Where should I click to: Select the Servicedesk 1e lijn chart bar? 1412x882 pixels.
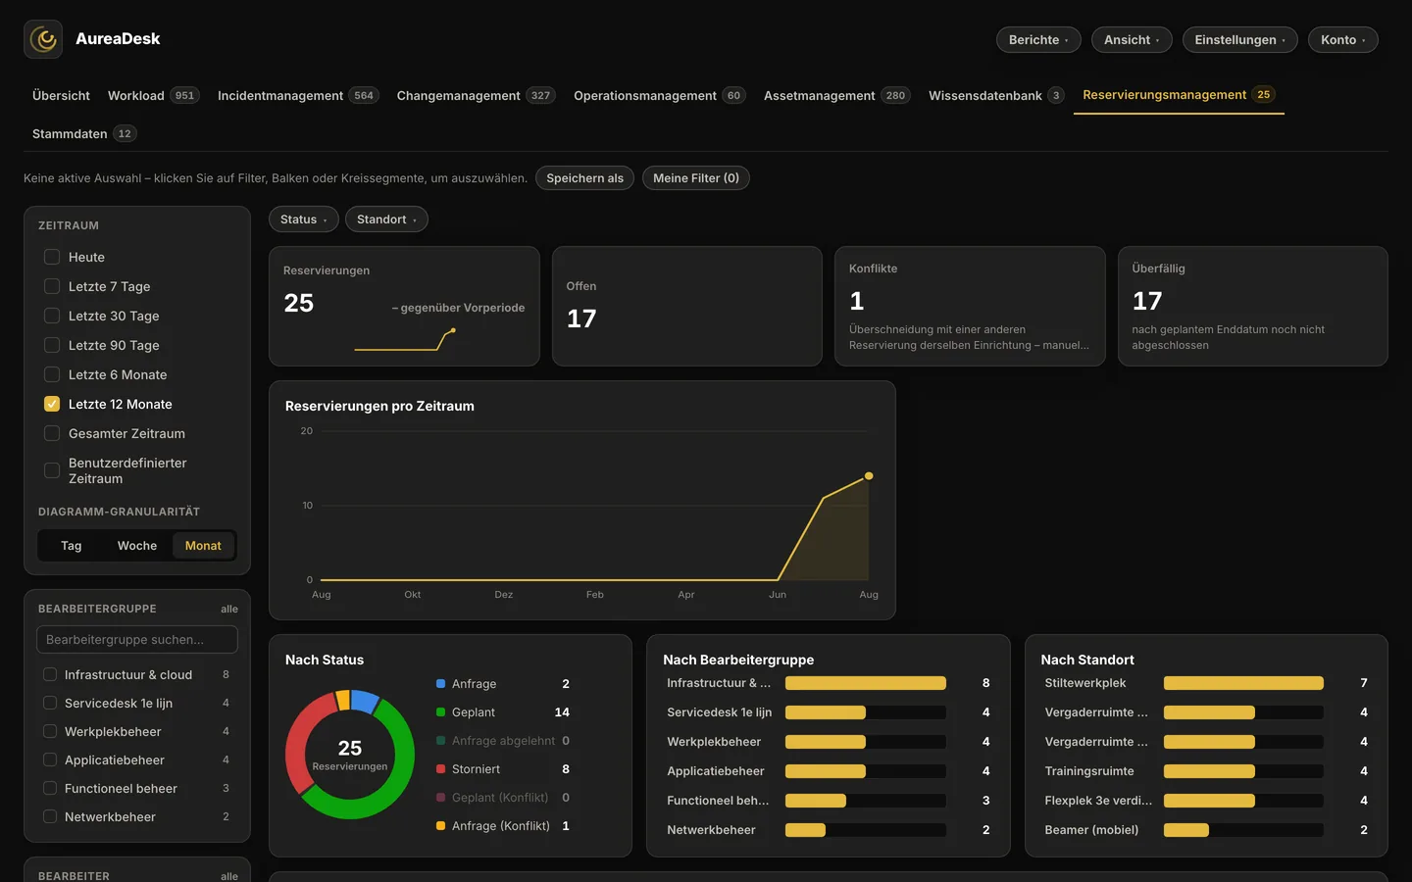tap(826, 712)
